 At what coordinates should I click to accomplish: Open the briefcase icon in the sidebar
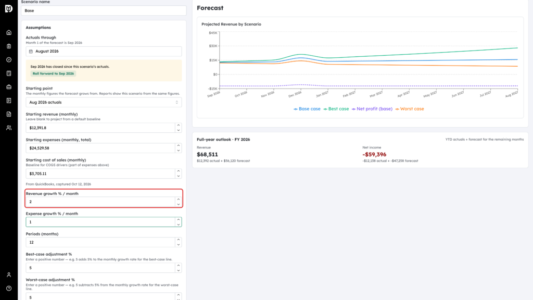9,87
